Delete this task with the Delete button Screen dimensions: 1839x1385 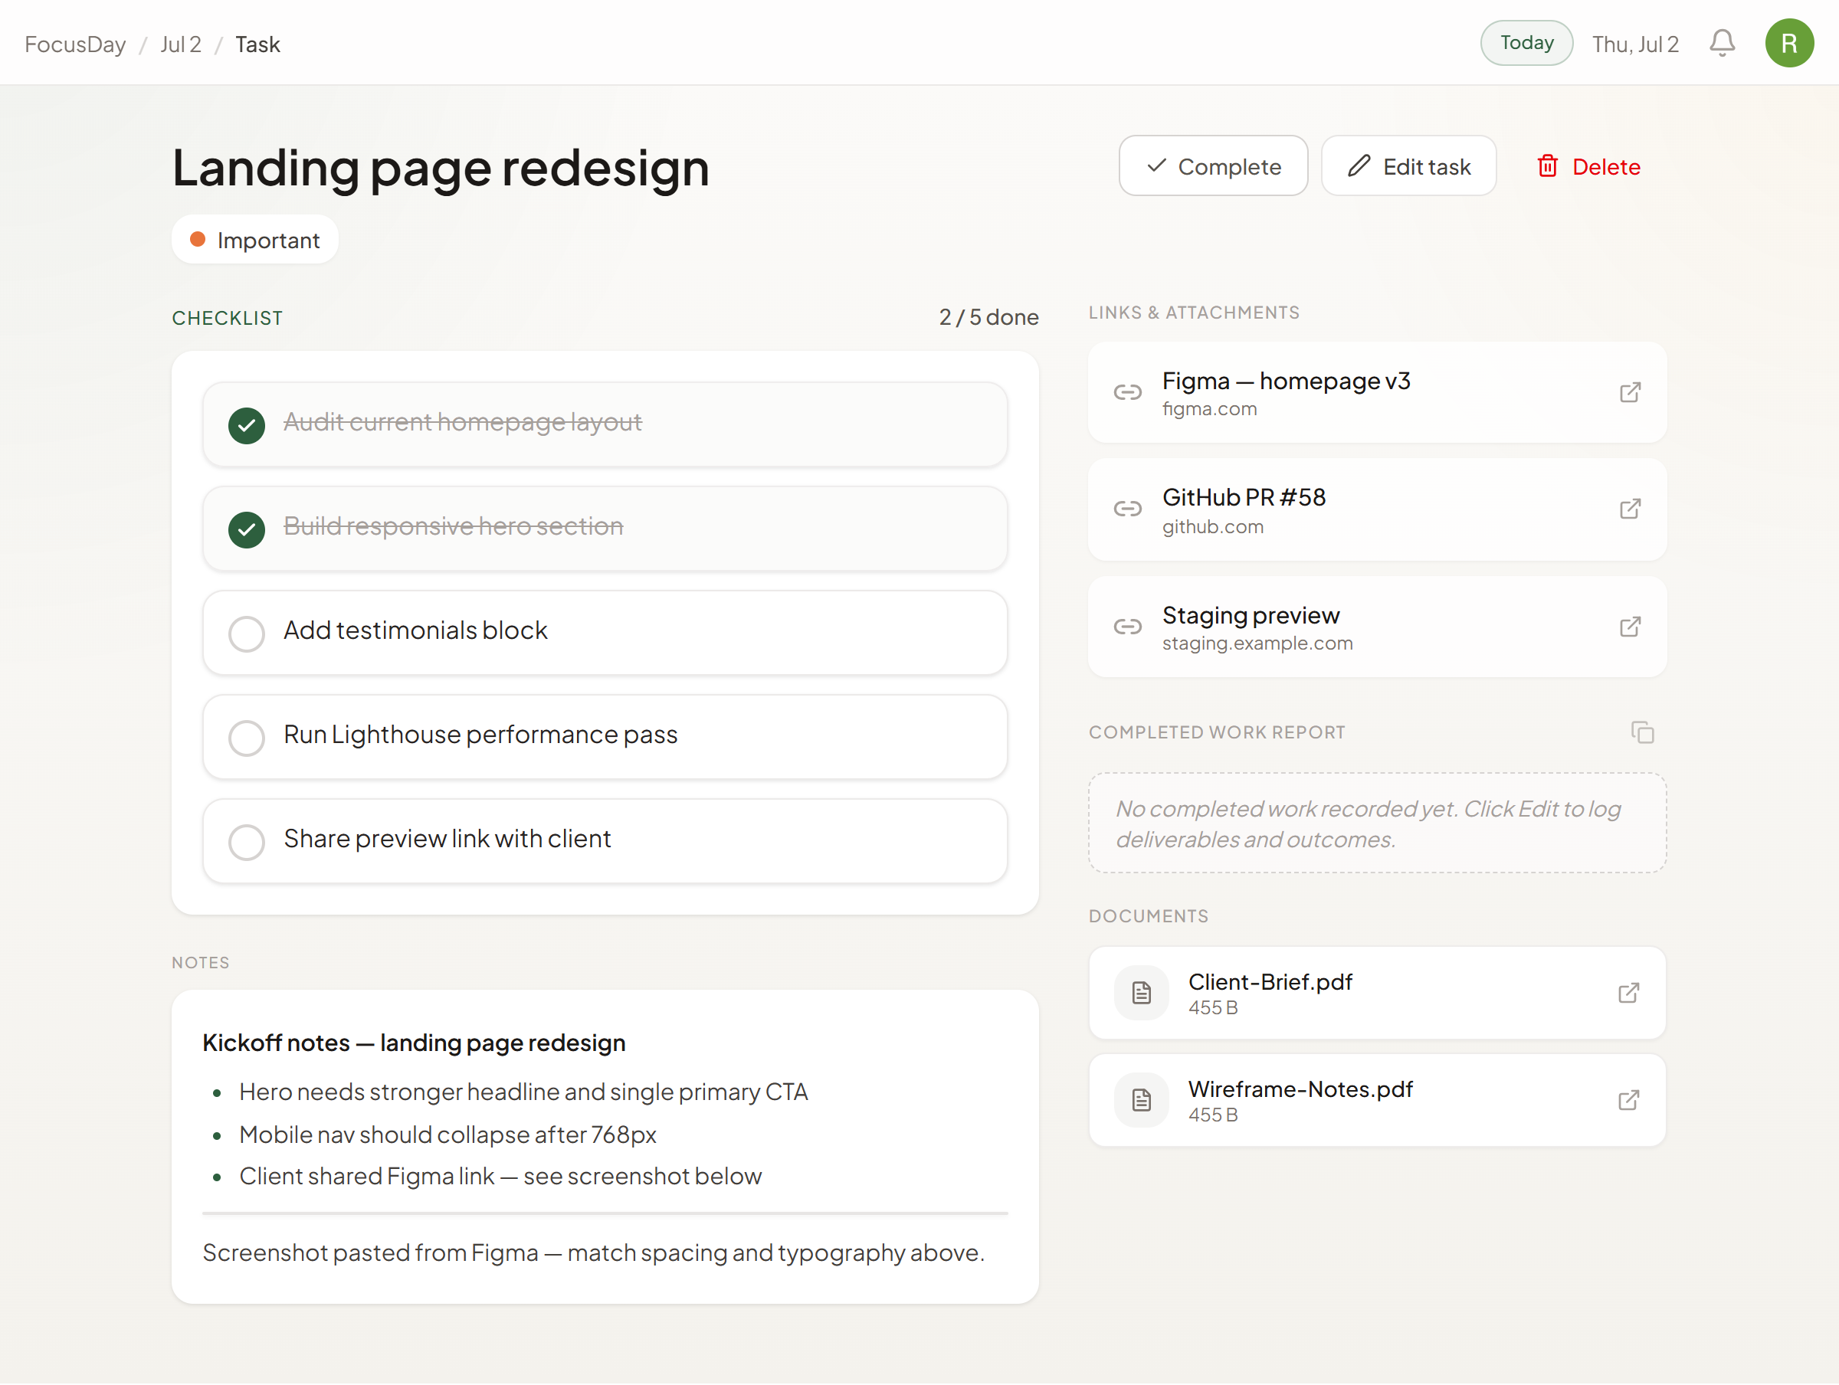click(1588, 166)
